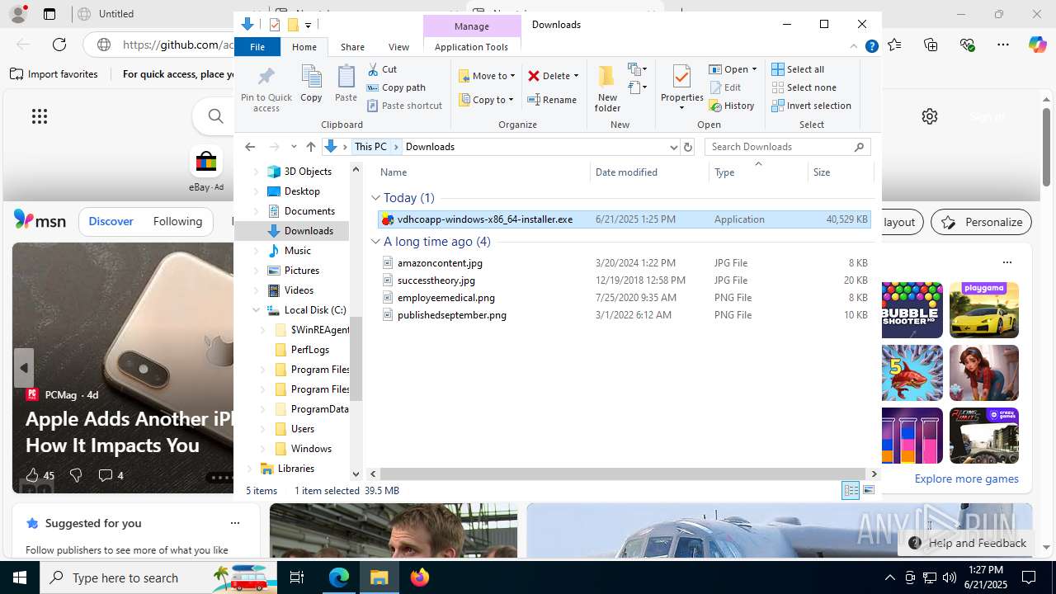This screenshot has height=594, width=1056.
Task: Switch to details view layout
Action: pyautogui.click(x=851, y=490)
